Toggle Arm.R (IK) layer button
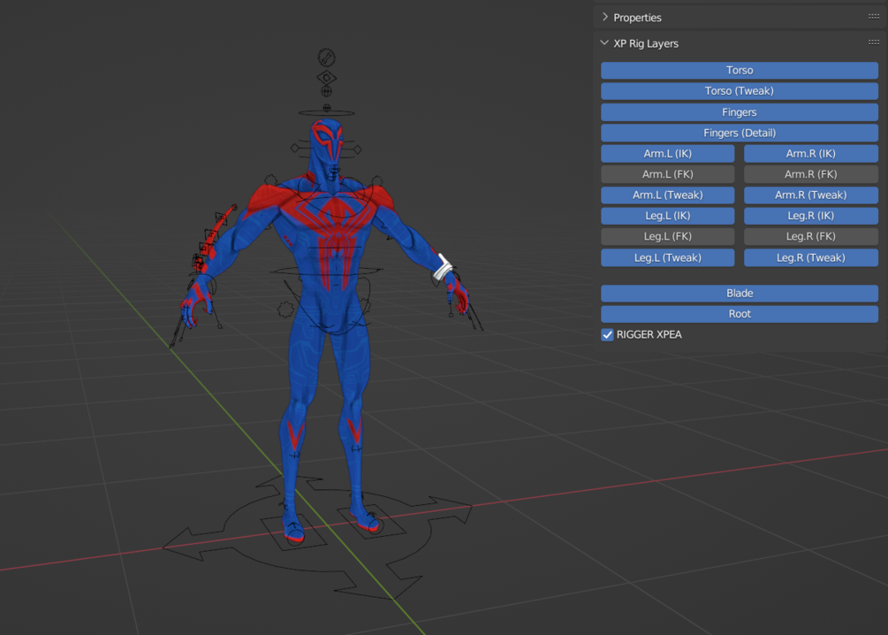The image size is (888, 635). [x=811, y=154]
